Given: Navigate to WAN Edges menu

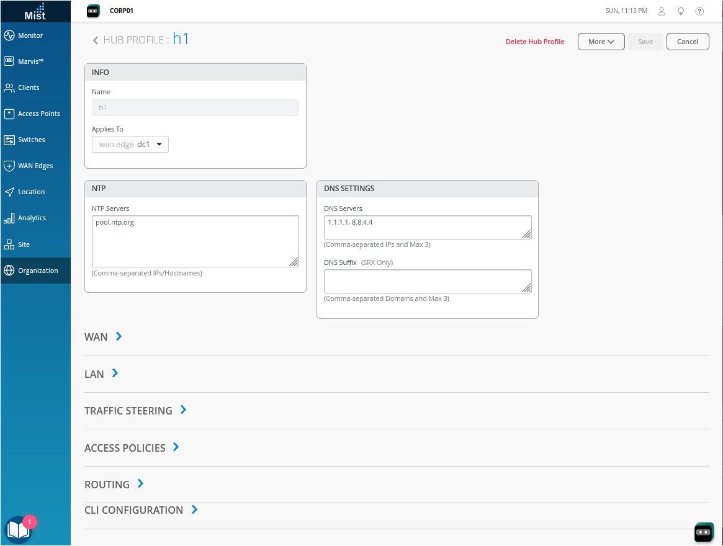Looking at the screenshot, I should click(x=35, y=166).
